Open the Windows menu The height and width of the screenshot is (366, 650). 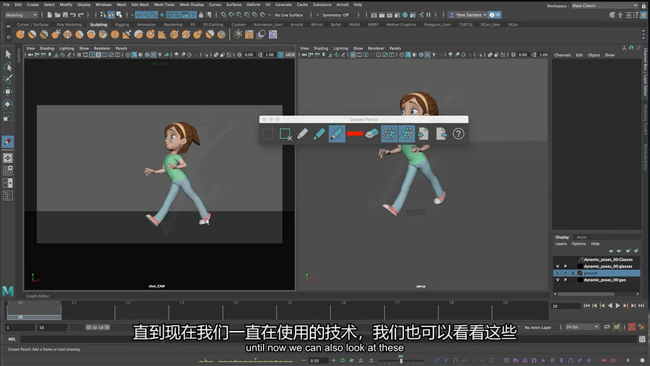104,5
